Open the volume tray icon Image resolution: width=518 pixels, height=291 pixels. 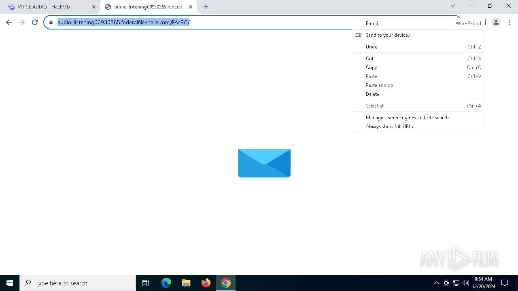point(466,283)
